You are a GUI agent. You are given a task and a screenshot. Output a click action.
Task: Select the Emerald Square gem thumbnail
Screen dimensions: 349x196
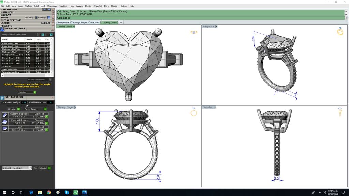click(x=5, y=122)
